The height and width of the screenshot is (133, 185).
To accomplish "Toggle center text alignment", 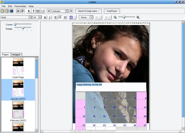I will pyautogui.click(x=60, y=17).
